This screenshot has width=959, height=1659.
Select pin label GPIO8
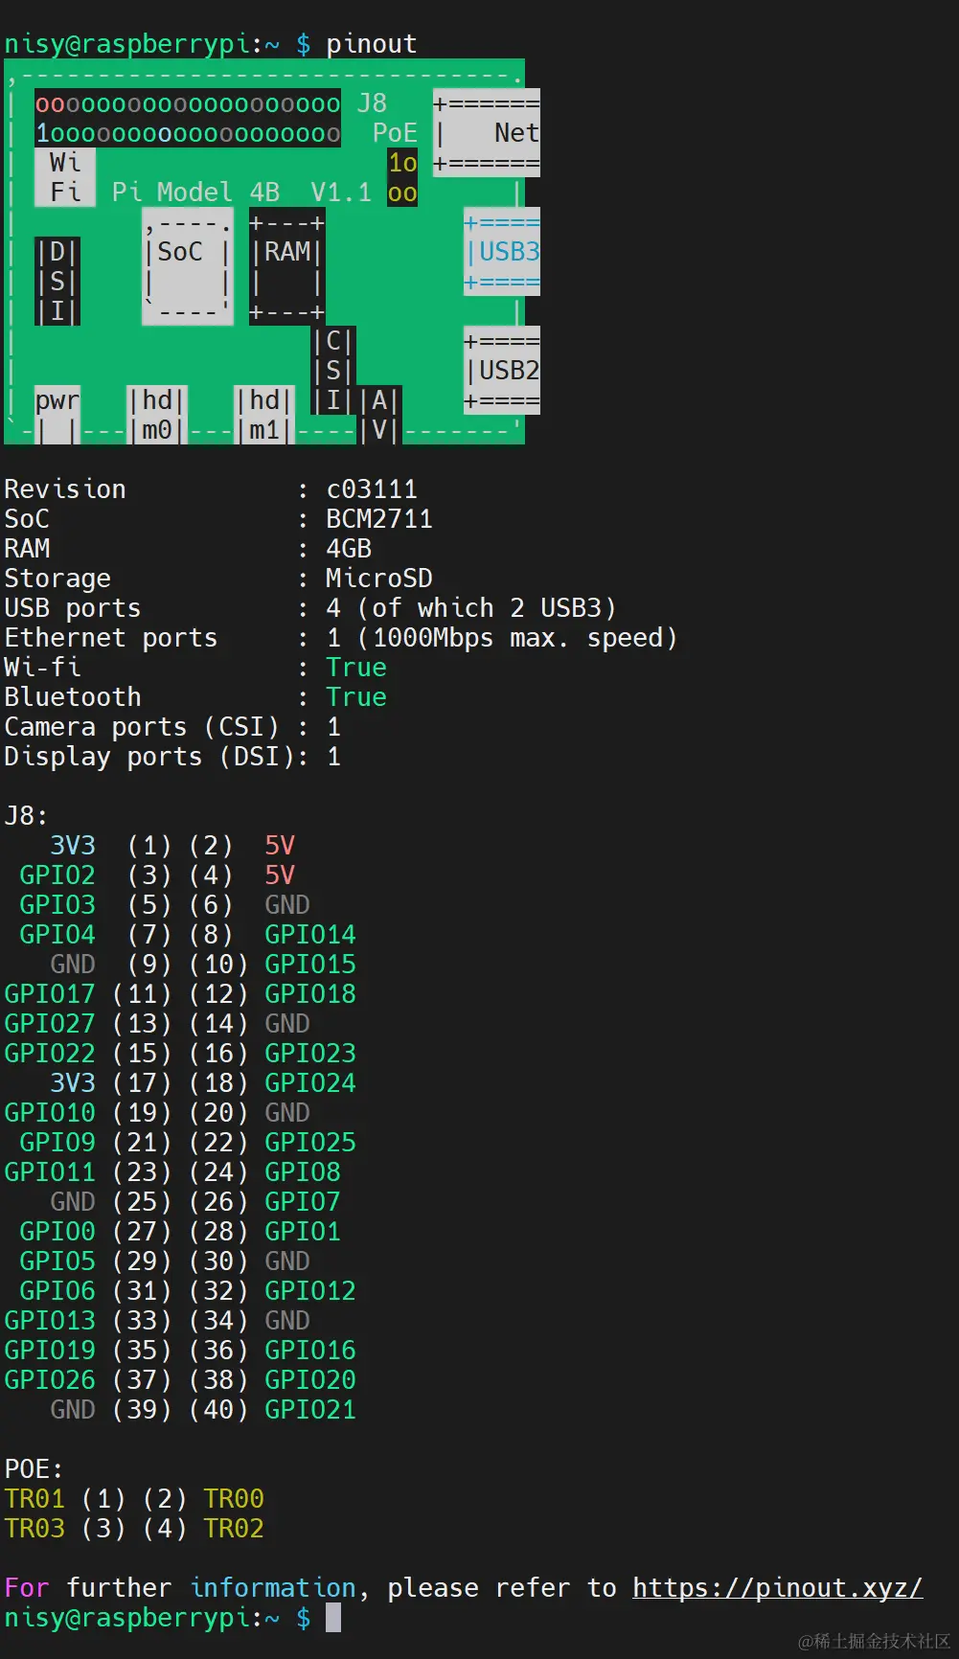click(303, 1172)
